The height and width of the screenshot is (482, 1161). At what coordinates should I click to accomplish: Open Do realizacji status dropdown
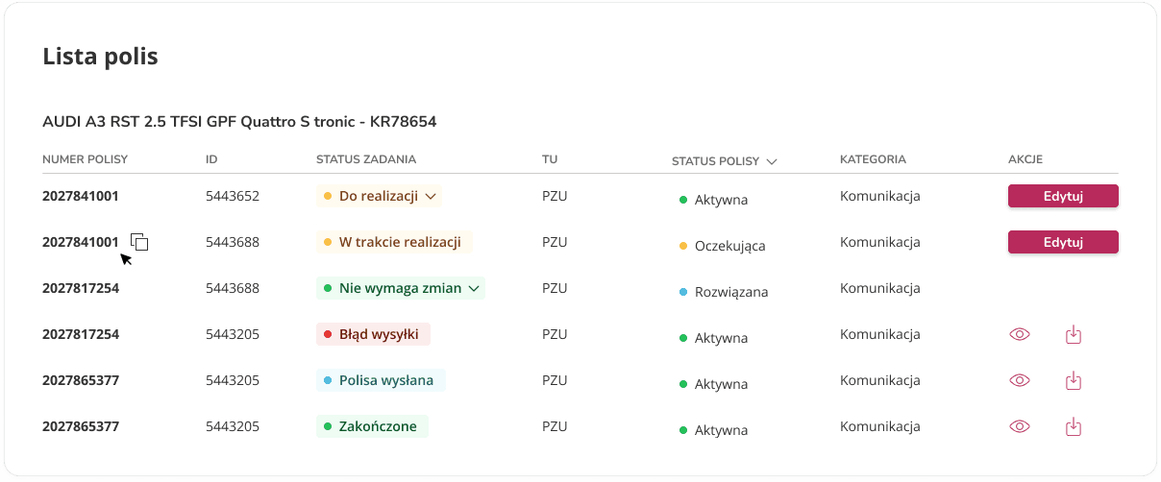(431, 196)
